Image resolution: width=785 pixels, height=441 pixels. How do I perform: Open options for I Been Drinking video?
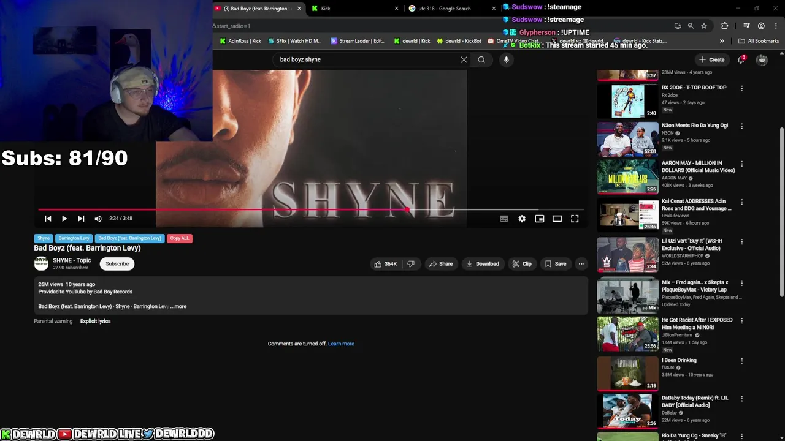tap(742, 361)
